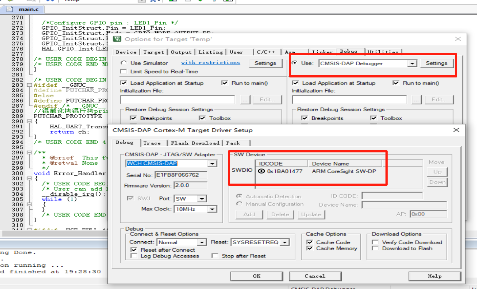Enable Stop after Reset checkbox

[x=215, y=256]
